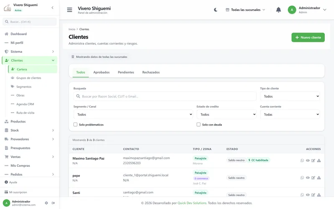This screenshot has width=334, height=209.
Task: Switch to Pendientes tab
Action: (126, 72)
